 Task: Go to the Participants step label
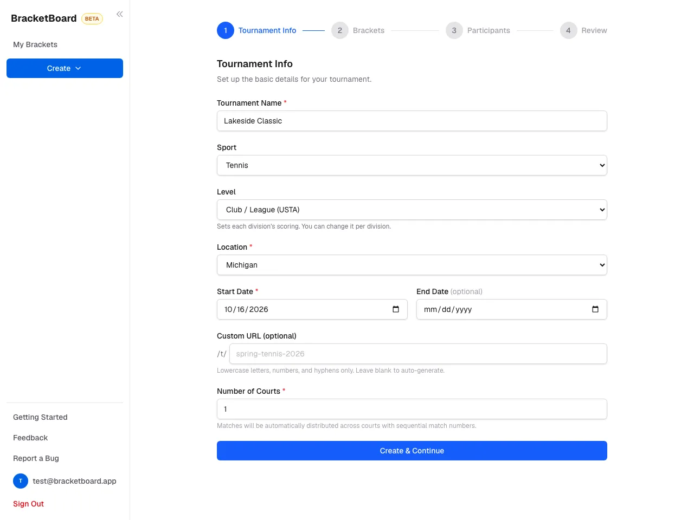[489, 30]
